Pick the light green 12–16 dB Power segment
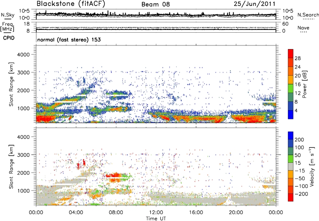Screen dimensions: 319x221 coord(291,89)
